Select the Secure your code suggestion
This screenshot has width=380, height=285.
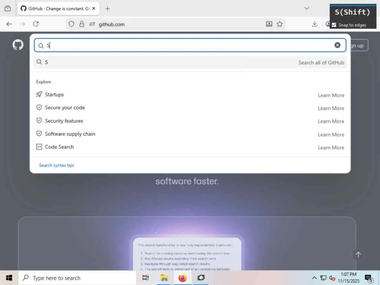[190, 108]
